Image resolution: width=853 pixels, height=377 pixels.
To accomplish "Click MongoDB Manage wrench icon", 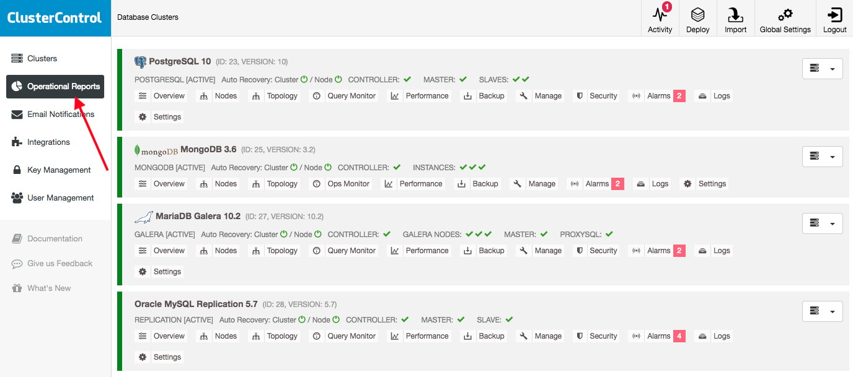I will 518,184.
